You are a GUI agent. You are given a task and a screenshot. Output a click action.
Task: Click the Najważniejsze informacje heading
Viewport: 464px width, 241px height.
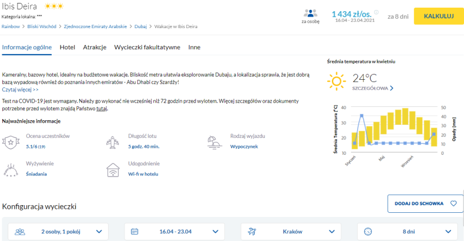(31, 121)
